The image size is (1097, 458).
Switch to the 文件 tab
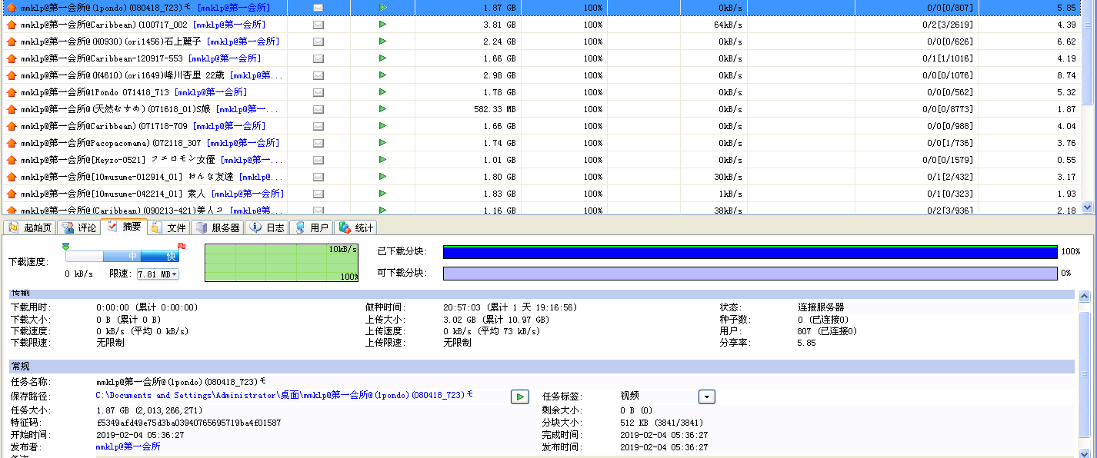pyautogui.click(x=169, y=227)
